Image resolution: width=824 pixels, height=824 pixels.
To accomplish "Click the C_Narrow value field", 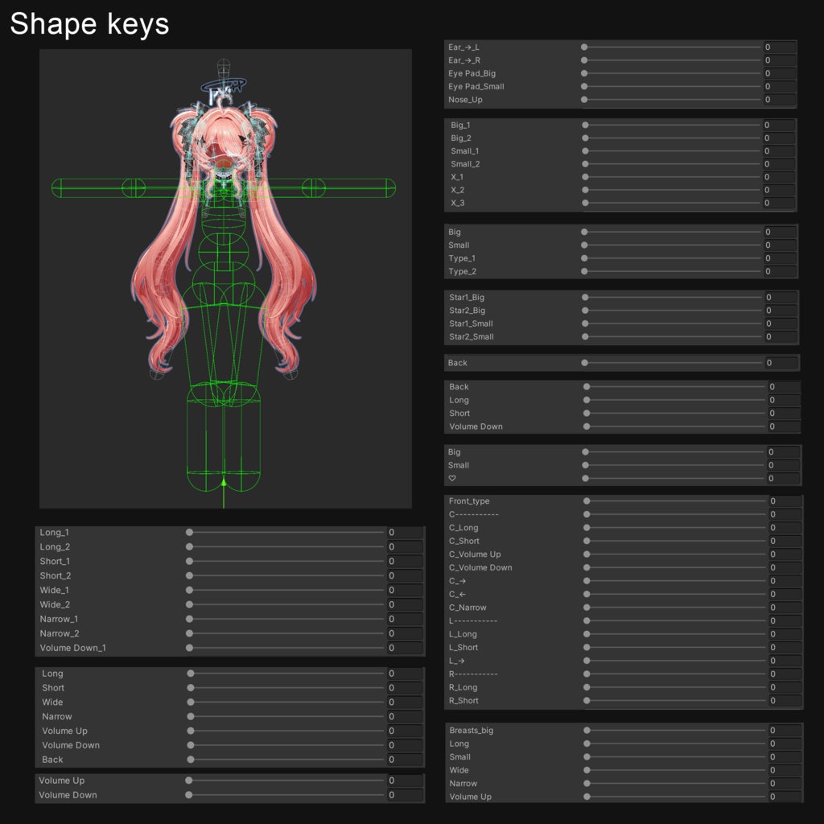I will pos(785,608).
